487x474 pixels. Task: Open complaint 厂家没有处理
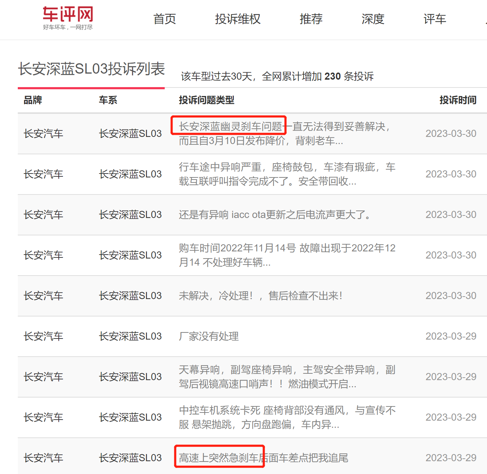click(209, 336)
